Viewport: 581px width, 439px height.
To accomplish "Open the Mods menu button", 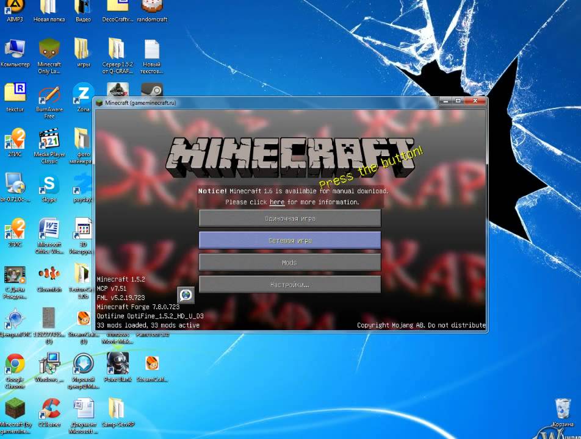I will click(x=290, y=262).
